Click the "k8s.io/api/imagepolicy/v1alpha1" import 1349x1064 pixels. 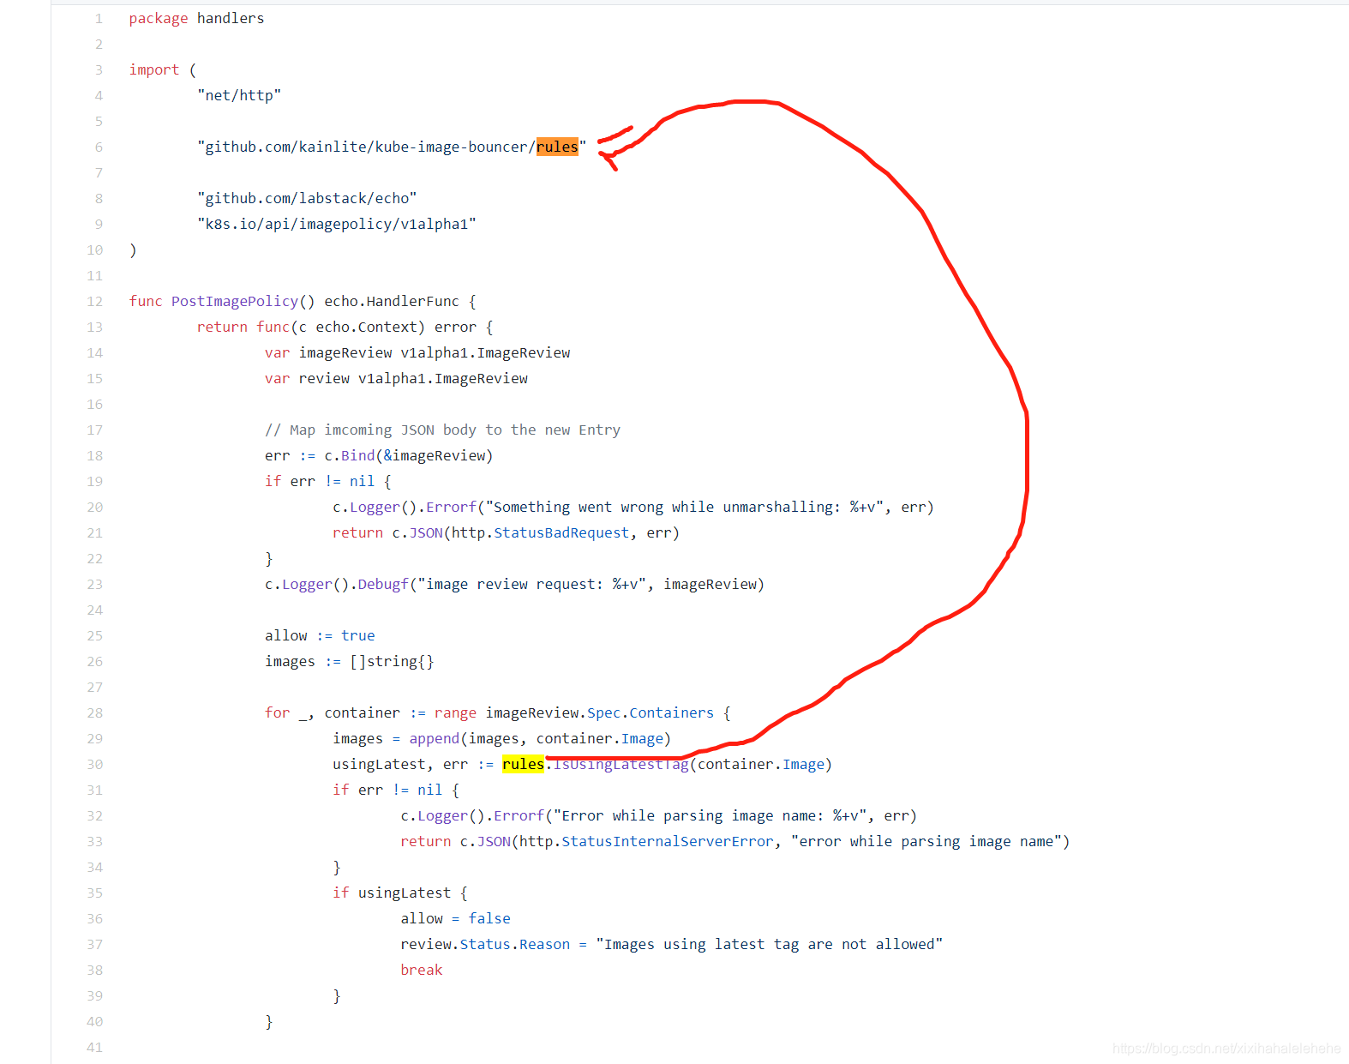point(337,224)
